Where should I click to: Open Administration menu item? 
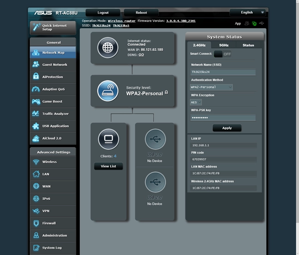point(53,235)
